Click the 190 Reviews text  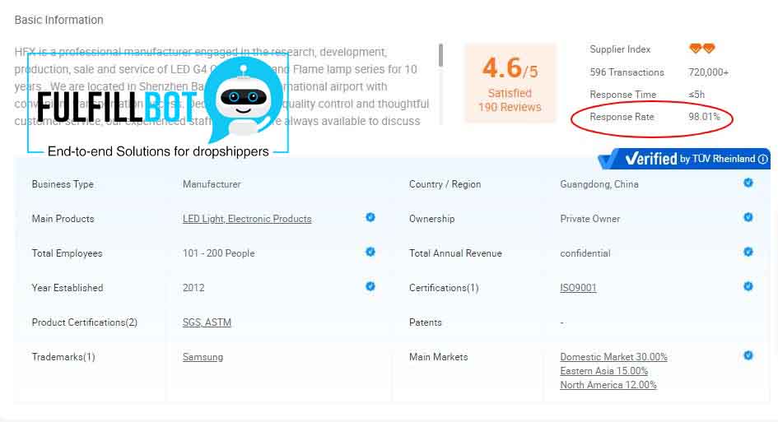[x=510, y=107]
